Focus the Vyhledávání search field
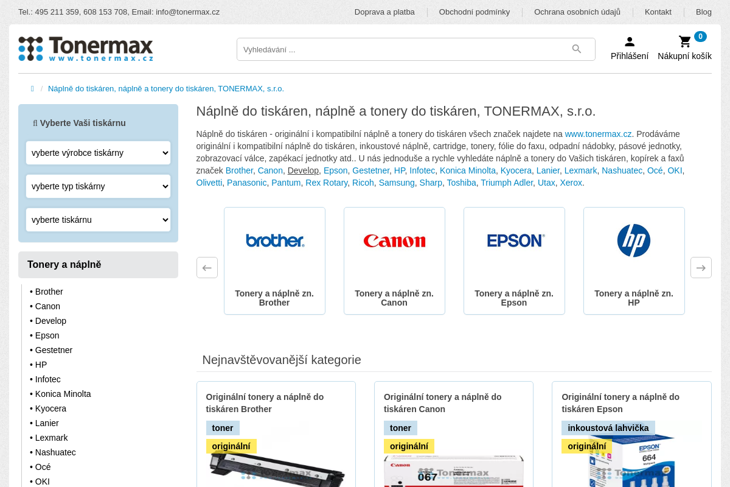730x487 pixels. coord(416,49)
